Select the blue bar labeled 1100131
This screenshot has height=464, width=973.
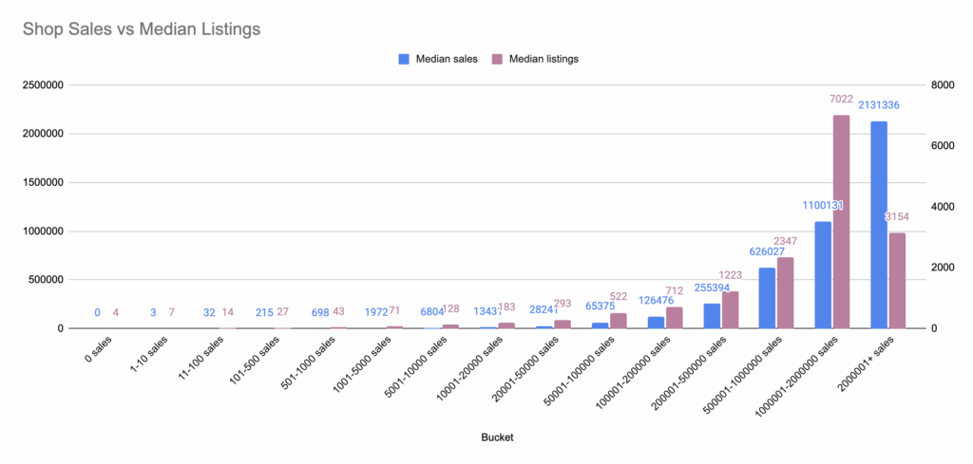823,275
